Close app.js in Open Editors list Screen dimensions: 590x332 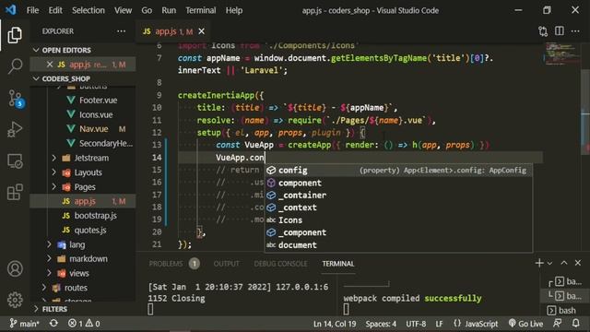(50, 65)
